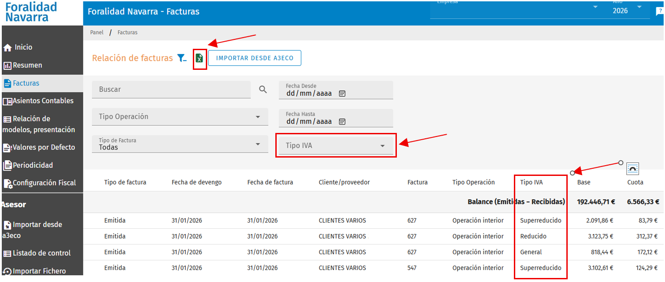665x282 pixels.
Task: Click the help chat icon at top right
Action: 659,12
